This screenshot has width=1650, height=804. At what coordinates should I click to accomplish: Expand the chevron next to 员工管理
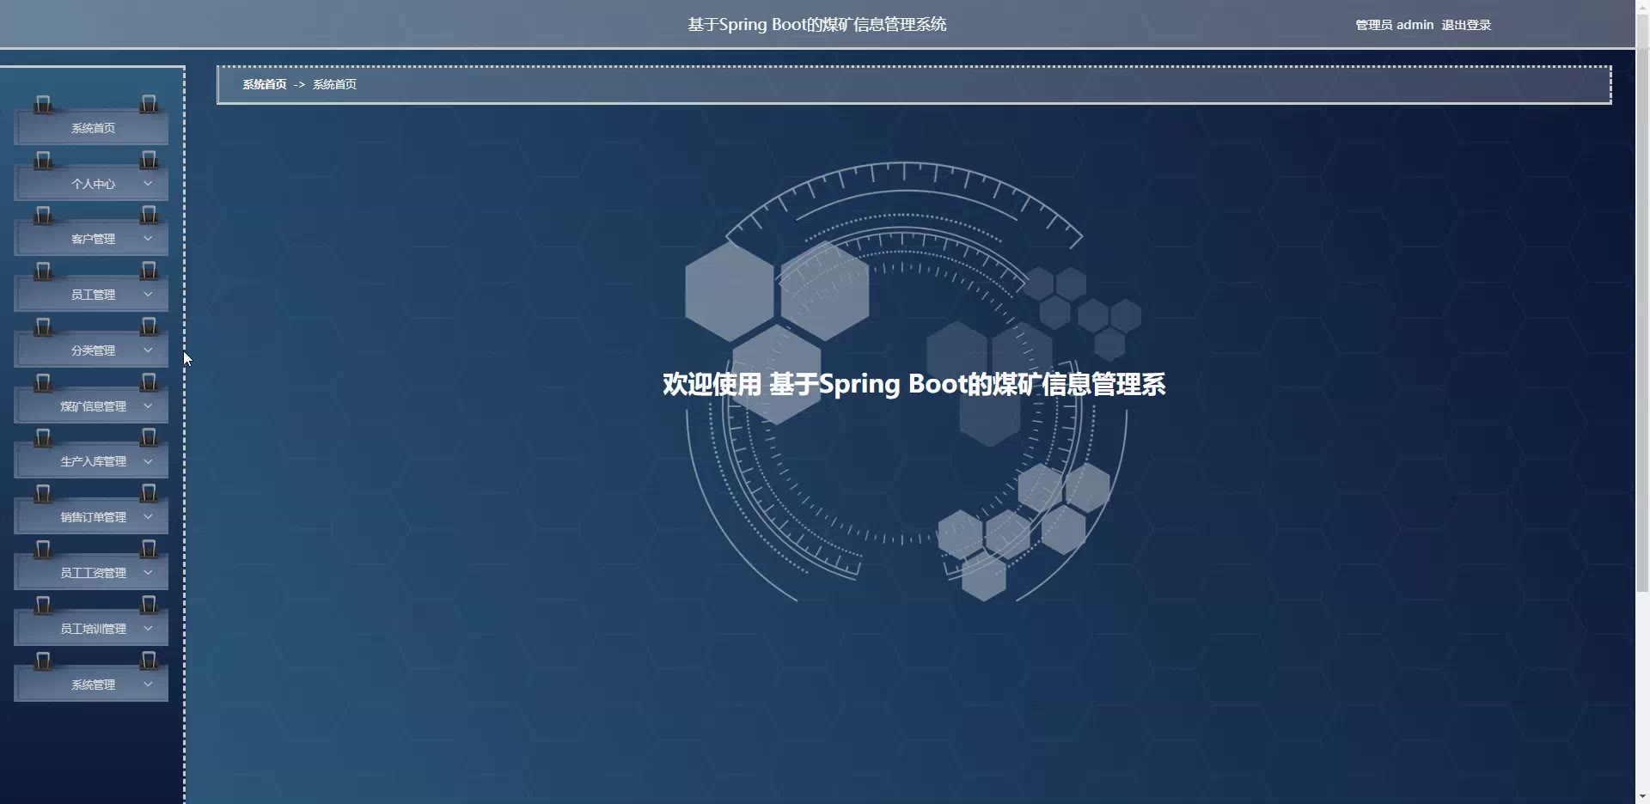tap(148, 295)
